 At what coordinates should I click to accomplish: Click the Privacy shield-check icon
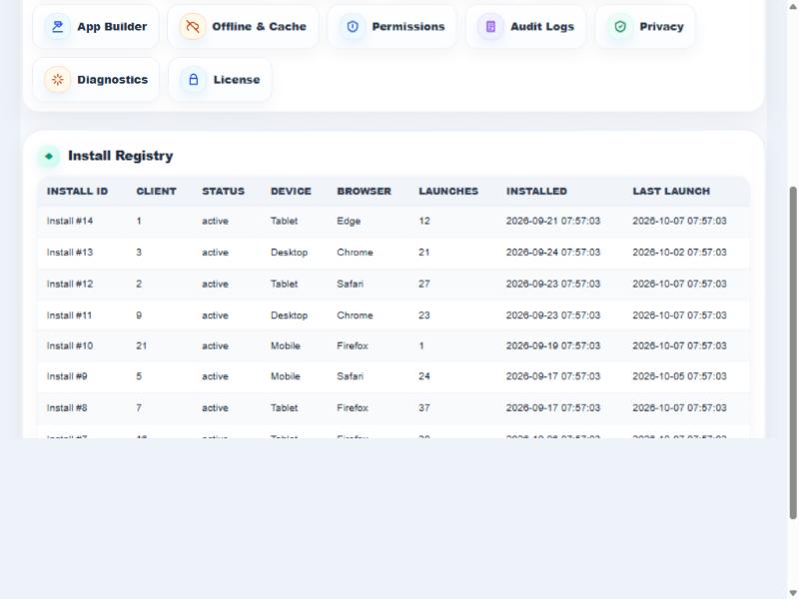(x=620, y=27)
